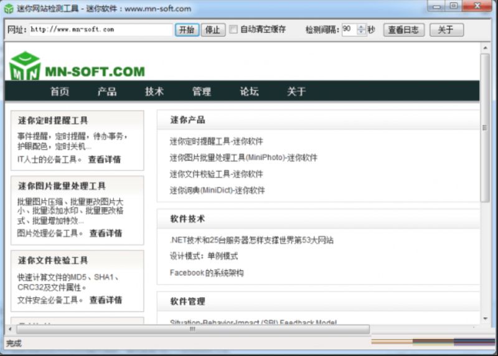Open link 迷你文件校验工具-迷你软件
This screenshot has height=356, width=498.
[x=216, y=174]
